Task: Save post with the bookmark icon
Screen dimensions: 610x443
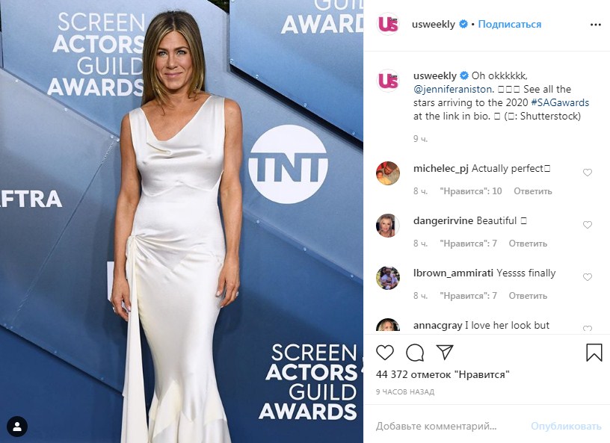Action: (594, 352)
